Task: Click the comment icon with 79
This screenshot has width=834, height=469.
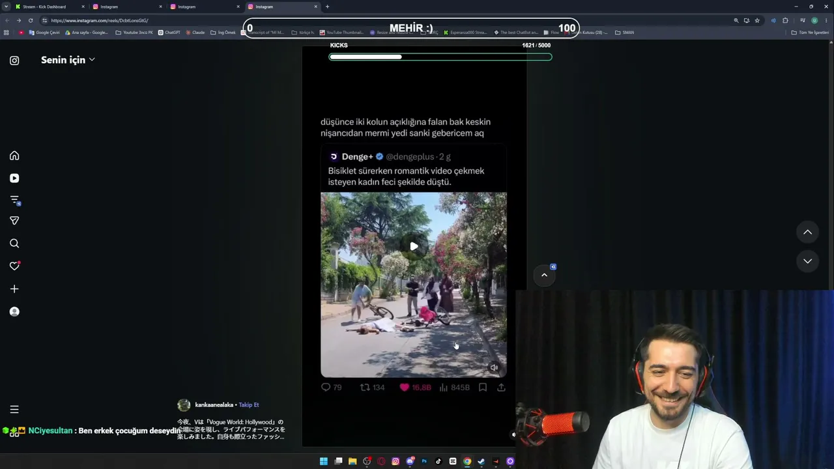Action: (326, 387)
